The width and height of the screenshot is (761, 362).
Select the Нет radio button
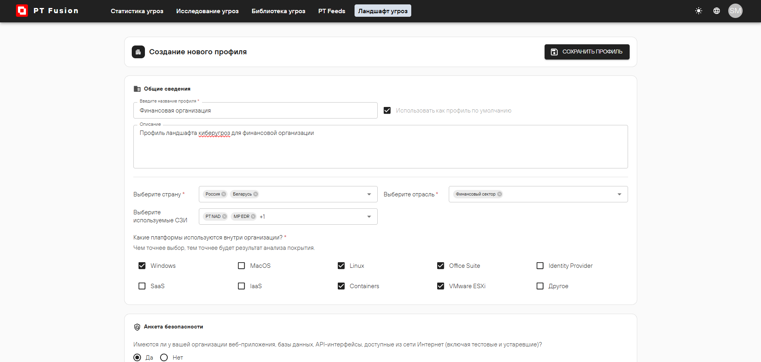pyautogui.click(x=164, y=358)
